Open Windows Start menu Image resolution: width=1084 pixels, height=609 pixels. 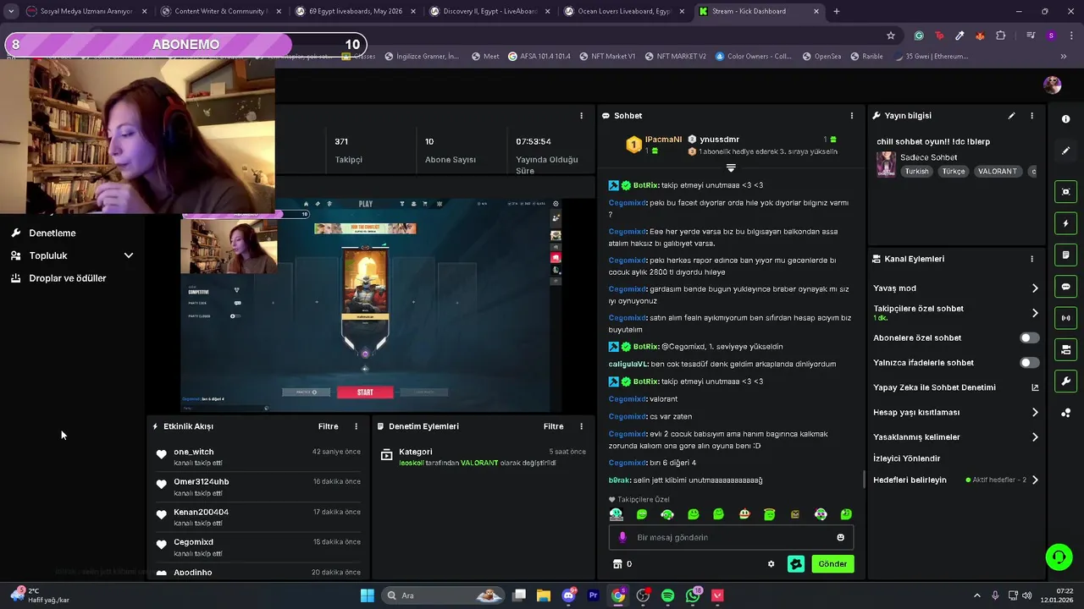(367, 595)
